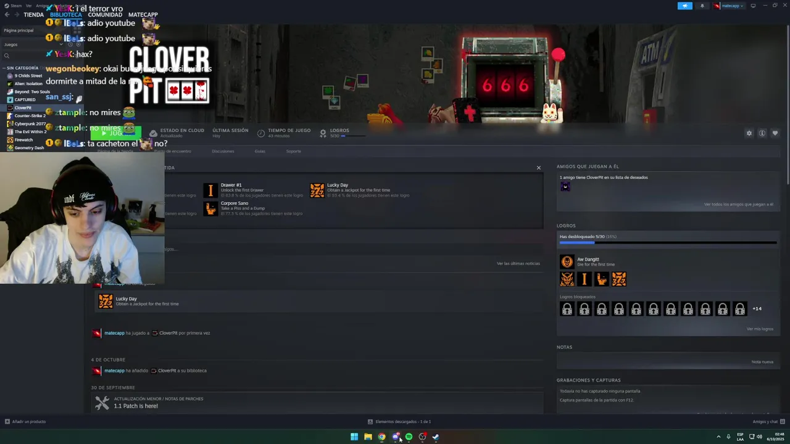The width and height of the screenshot is (790, 444).
Task: Click matecapp name in 'ha jugado' entry
Action: pos(114,333)
